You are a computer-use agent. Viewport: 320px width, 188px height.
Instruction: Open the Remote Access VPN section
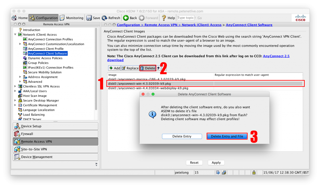point(56,142)
